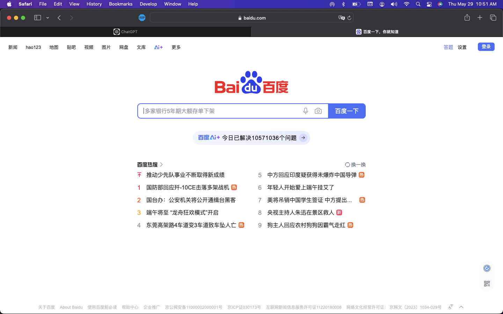Click the About Baidu footer link

click(x=71, y=307)
